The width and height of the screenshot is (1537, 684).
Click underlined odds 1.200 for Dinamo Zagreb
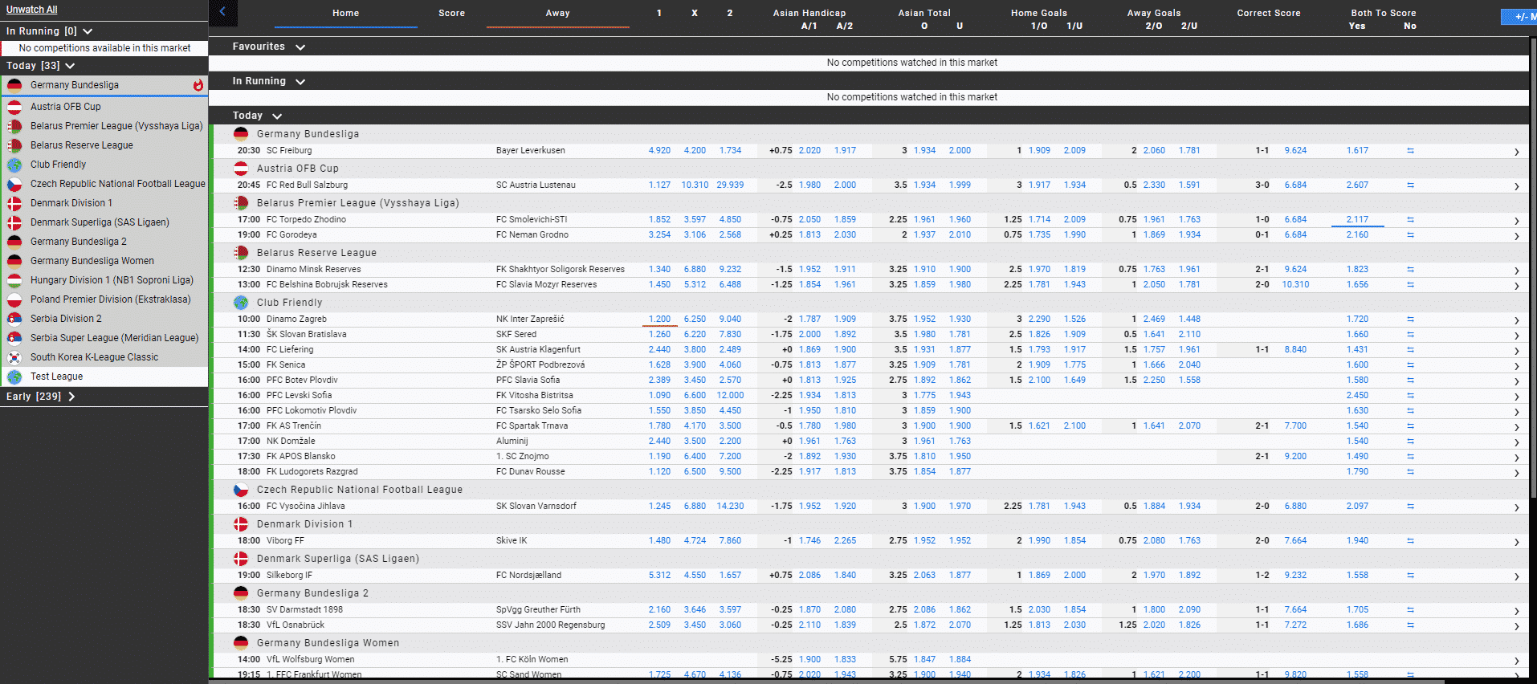659,320
